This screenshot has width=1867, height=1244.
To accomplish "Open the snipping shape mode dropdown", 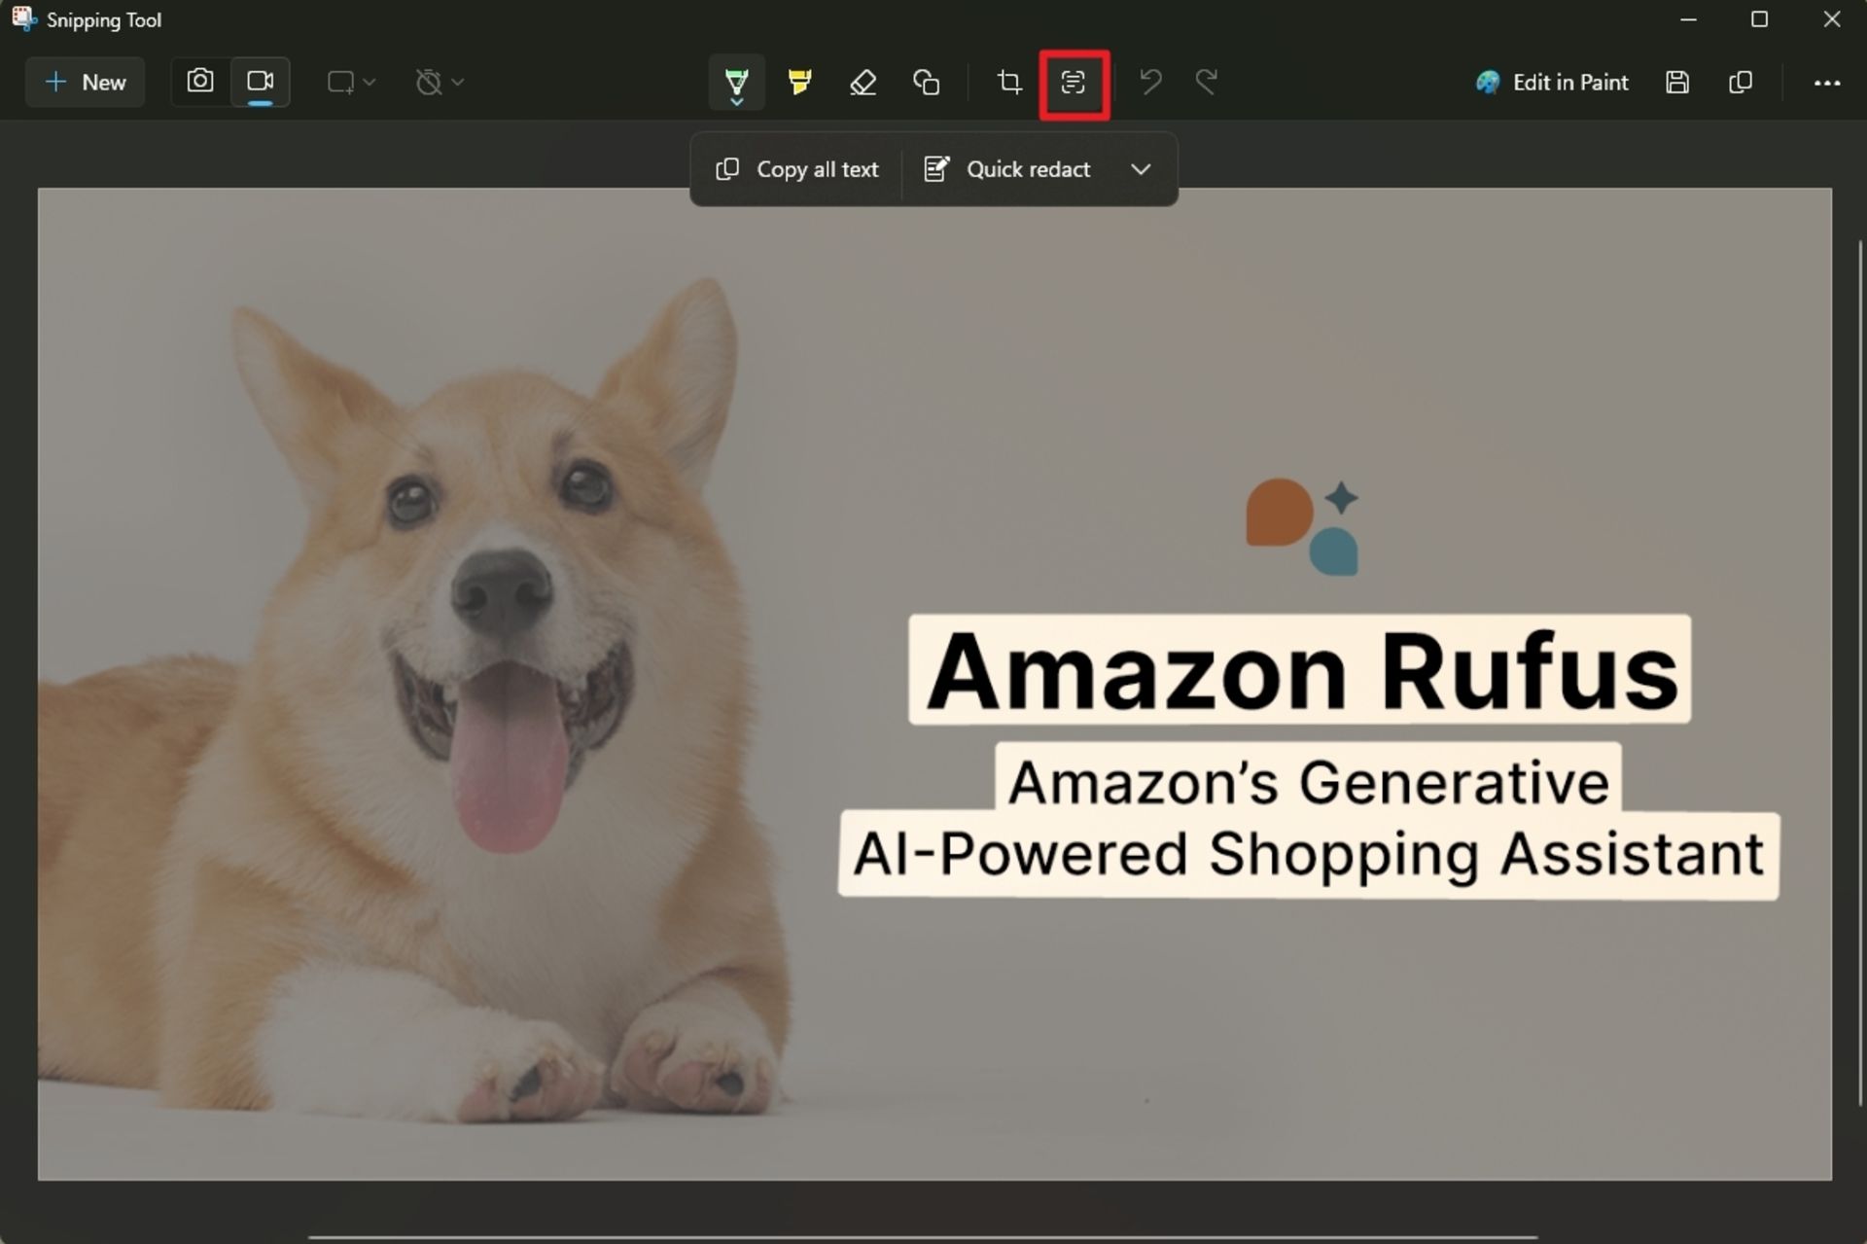I will point(351,83).
